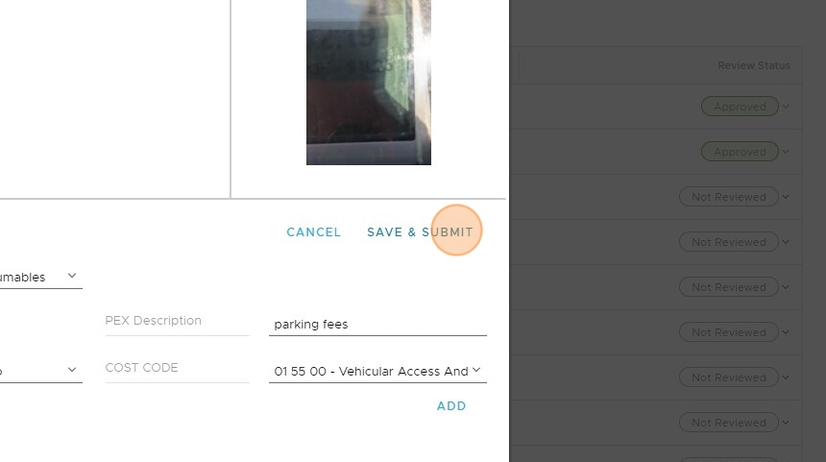This screenshot has height=462, width=826.
Task: Open the 01 55 00 Vehicular Access dropdown
Action: coord(377,371)
